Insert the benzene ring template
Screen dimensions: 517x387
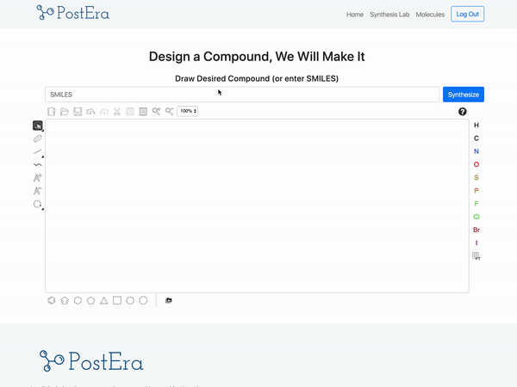(52, 300)
